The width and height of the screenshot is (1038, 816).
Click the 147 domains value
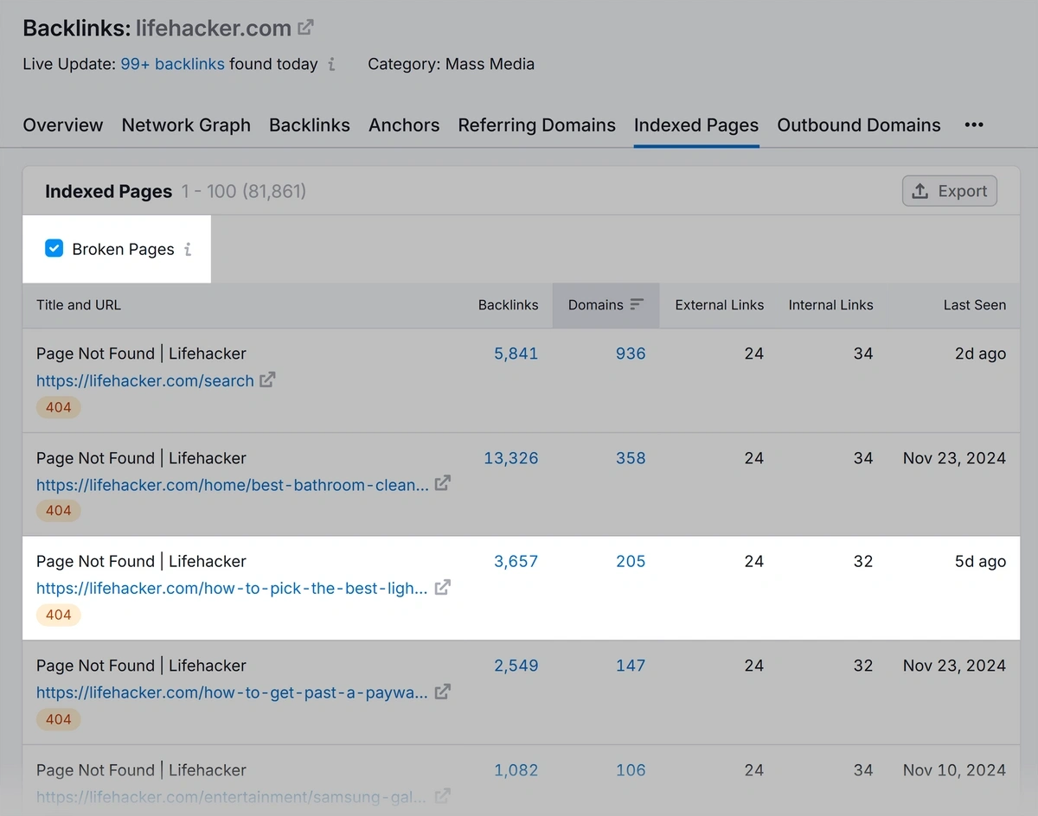coord(631,666)
